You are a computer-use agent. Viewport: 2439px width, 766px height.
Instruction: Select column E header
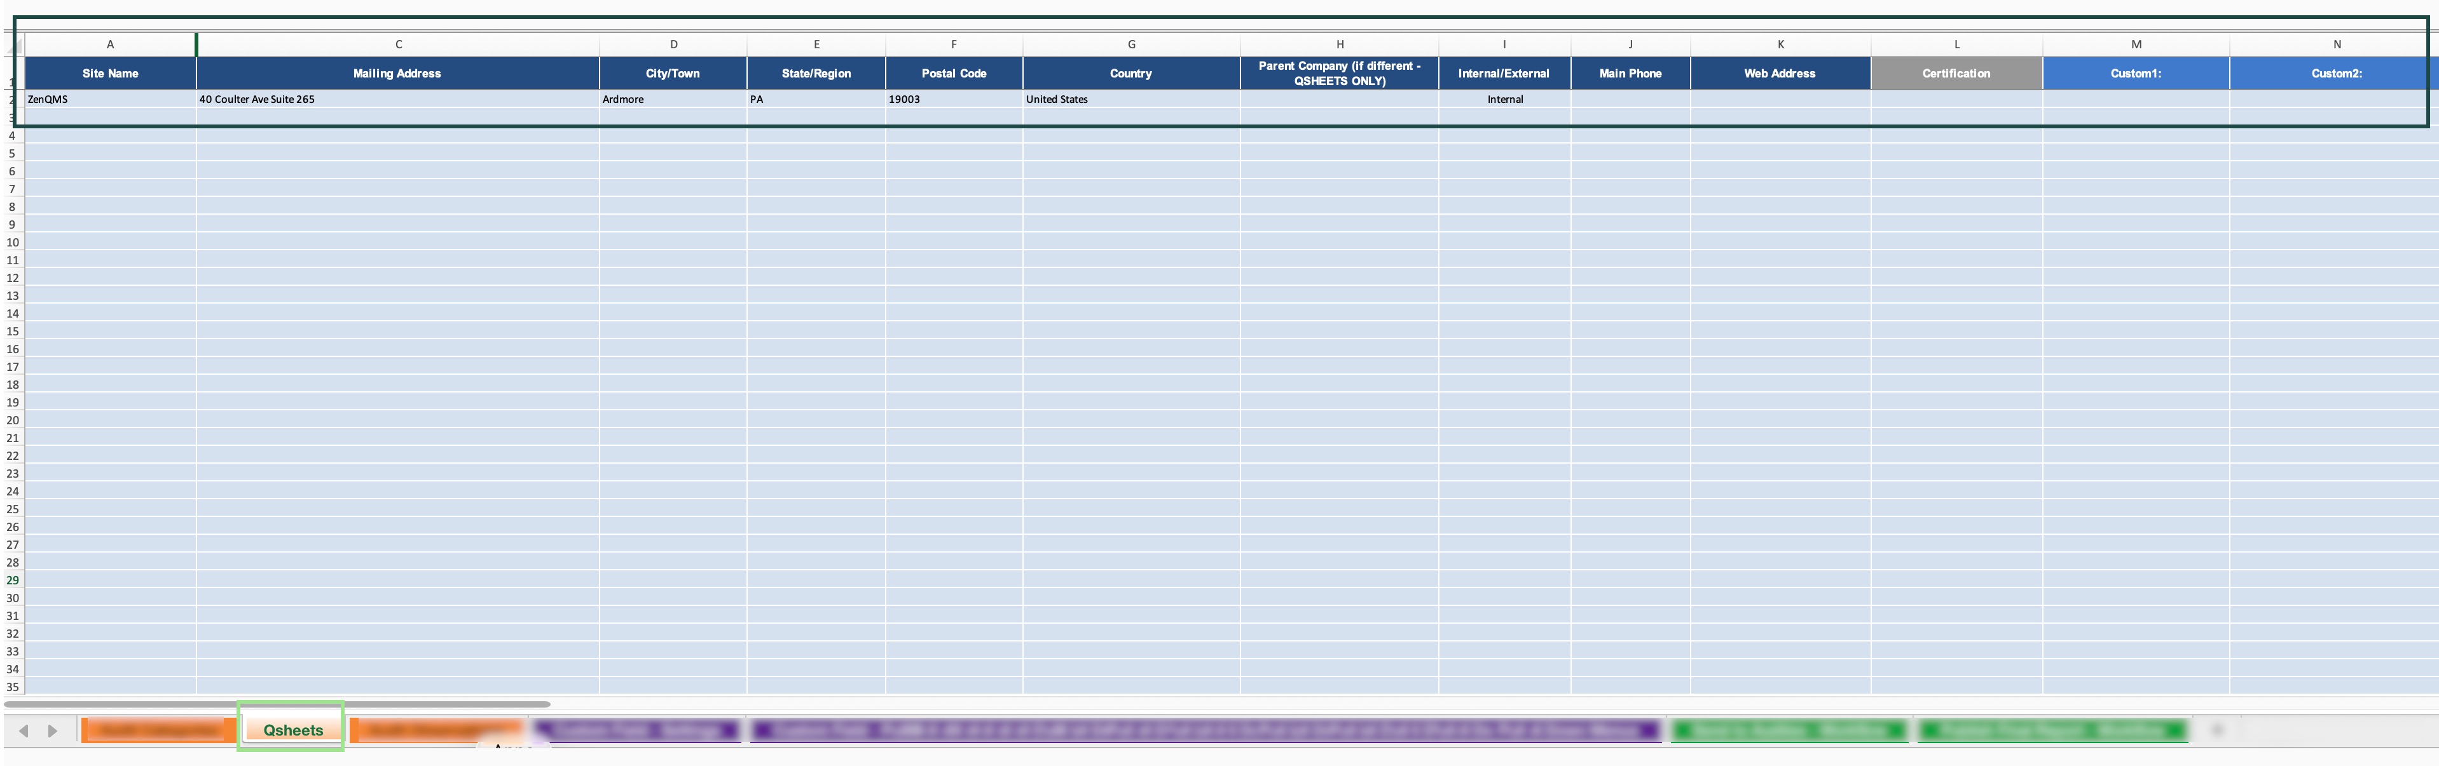tap(816, 44)
